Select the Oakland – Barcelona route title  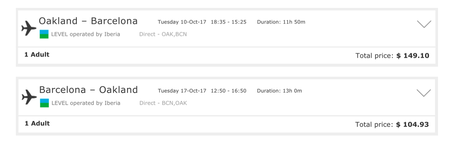(x=88, y=21)
